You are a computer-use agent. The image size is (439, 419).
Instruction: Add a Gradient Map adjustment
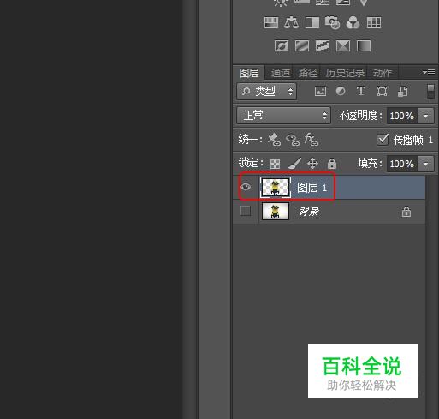364,45
